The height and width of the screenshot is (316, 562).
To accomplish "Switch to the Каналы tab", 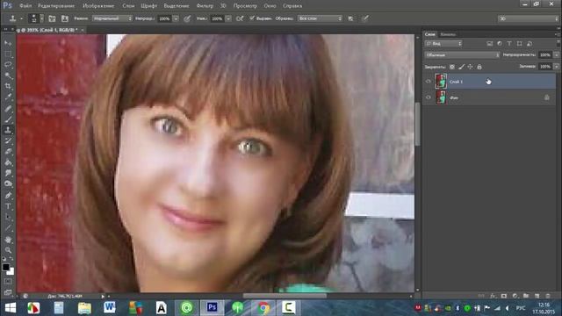I will [448, 34].
